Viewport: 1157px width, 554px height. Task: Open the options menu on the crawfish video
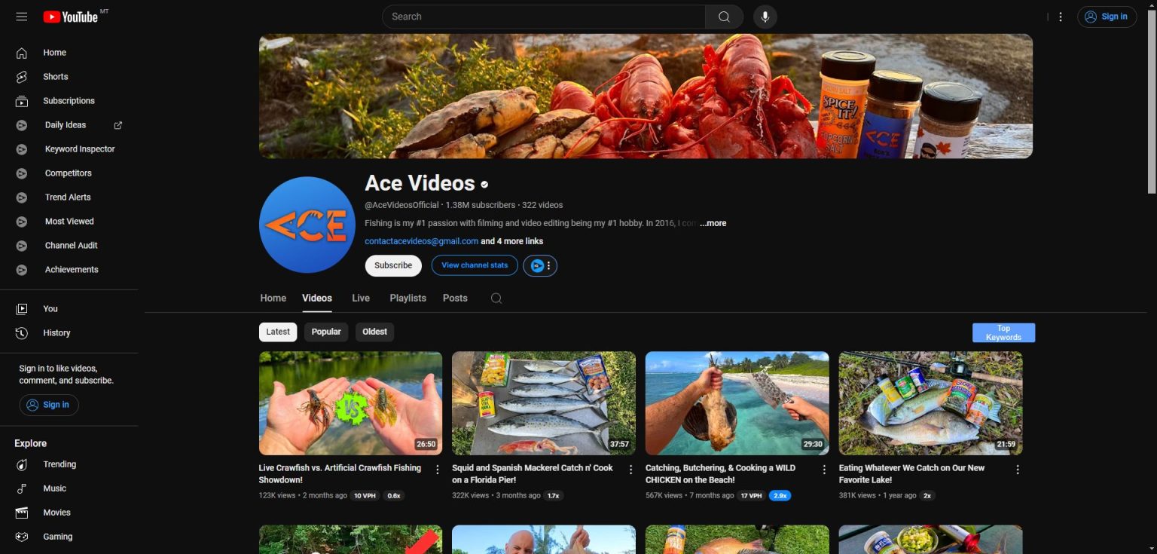tap(438, 469)
